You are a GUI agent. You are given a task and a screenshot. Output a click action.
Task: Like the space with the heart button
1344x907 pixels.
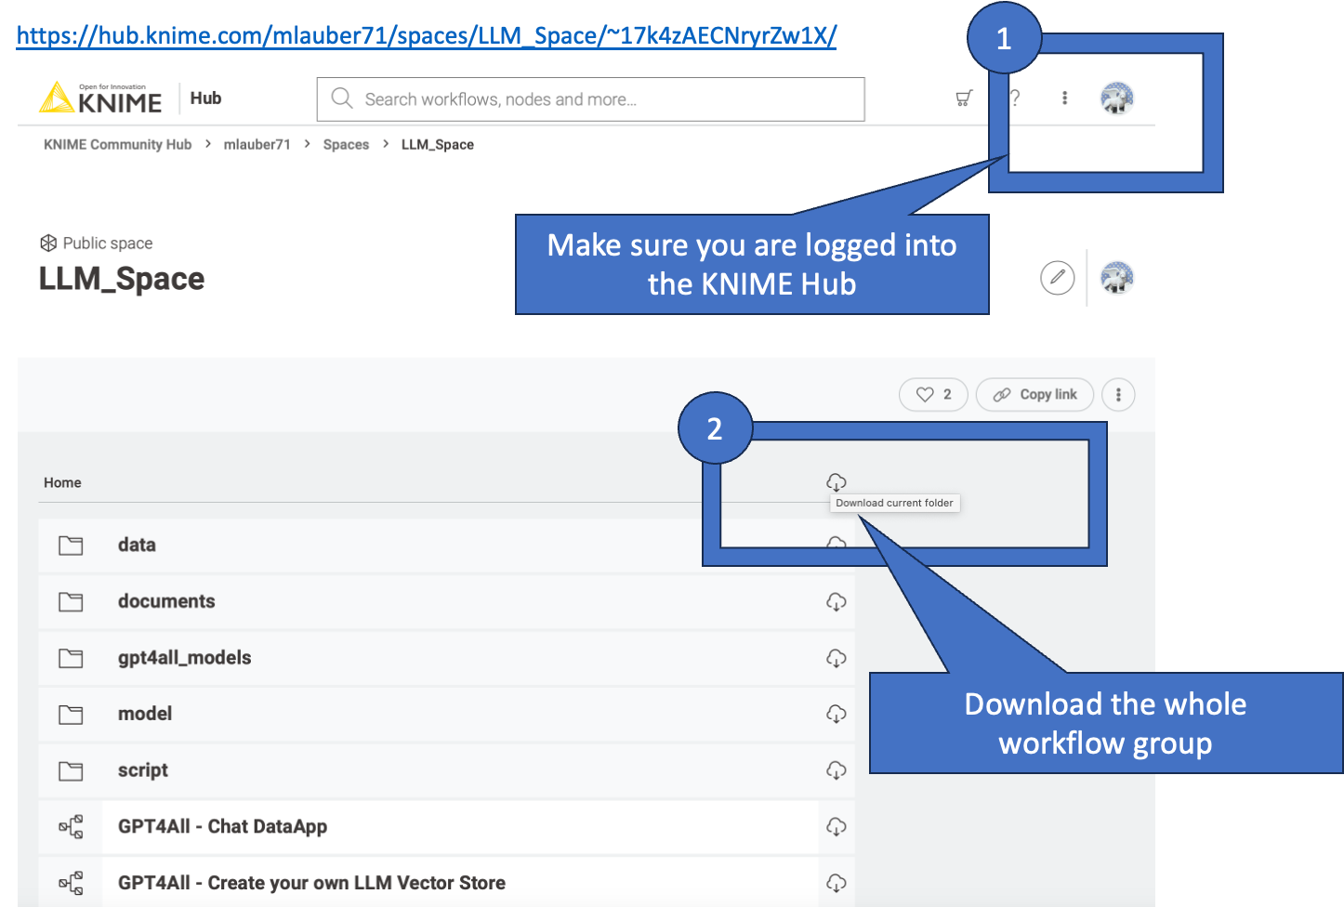(933, 394)
